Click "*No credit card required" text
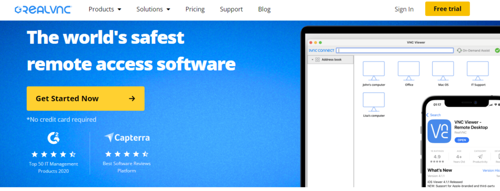The image size is (500, 191). click(x=62, y=120)
